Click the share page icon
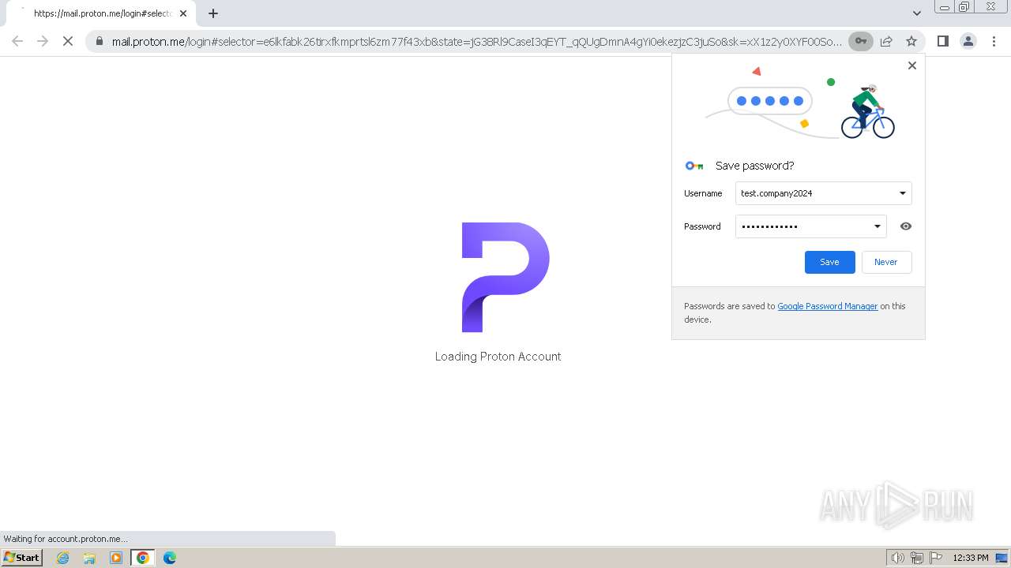The image size is (1011, 568). [886, 41]
